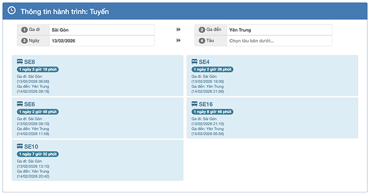Click departure time '(13/02/2026 09:10)'

[x=33, y=124]
